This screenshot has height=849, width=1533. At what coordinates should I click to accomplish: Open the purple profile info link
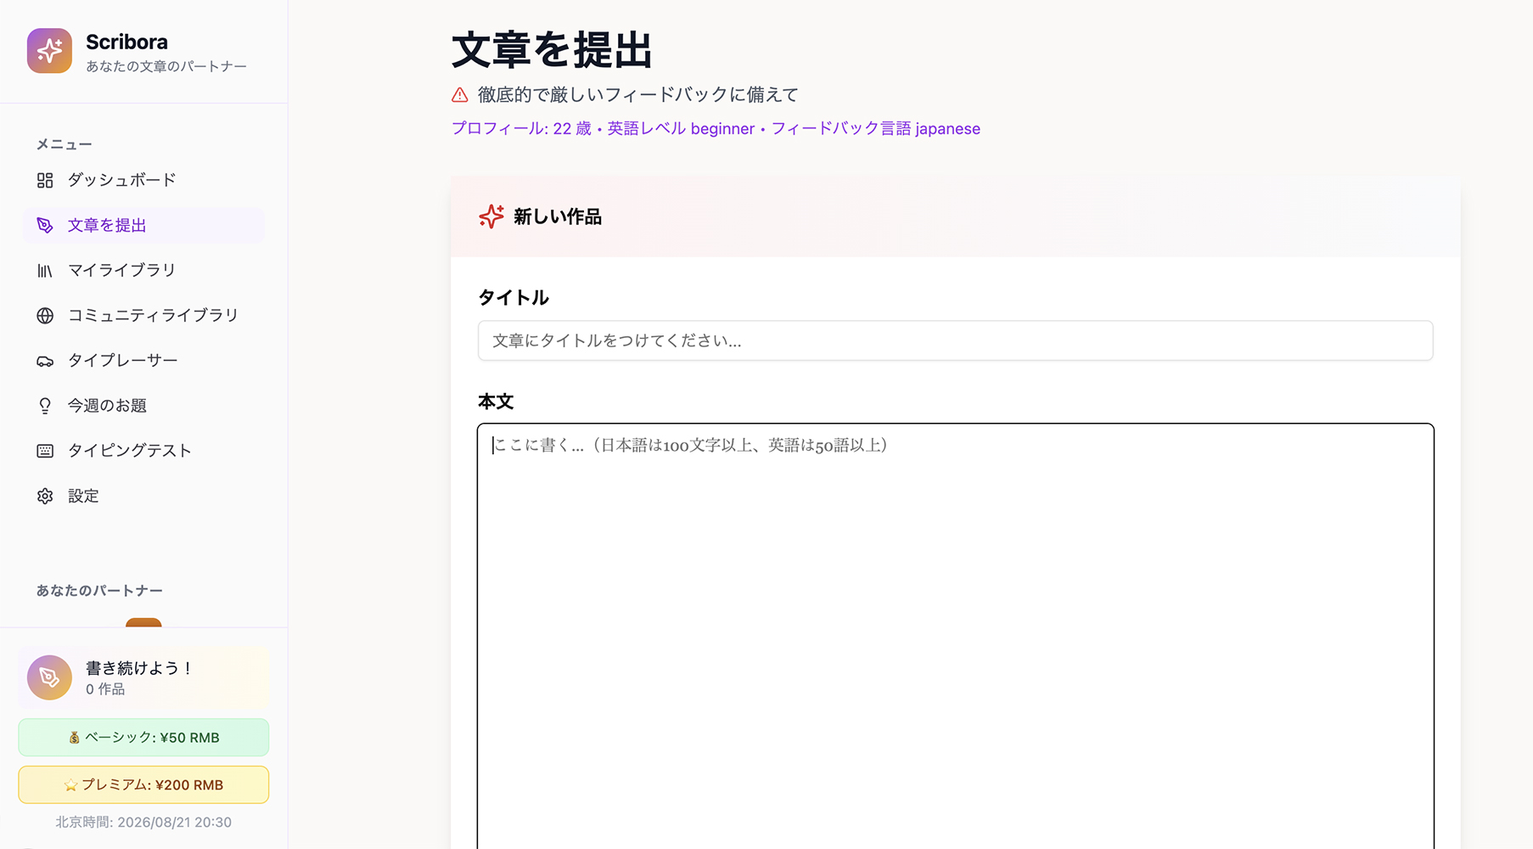pos(716,129)
